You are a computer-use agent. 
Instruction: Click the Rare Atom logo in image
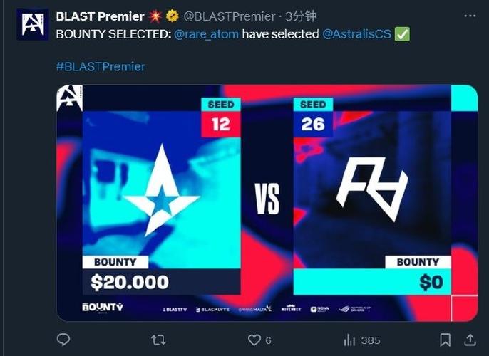tap(372, 189)
